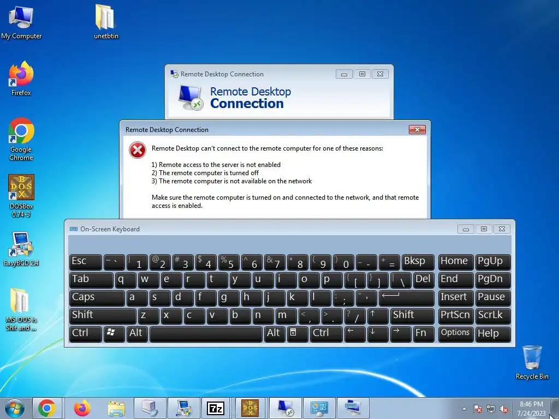
Task: Open Windows Explorer from the taskbar
Action: pos(116,408)
